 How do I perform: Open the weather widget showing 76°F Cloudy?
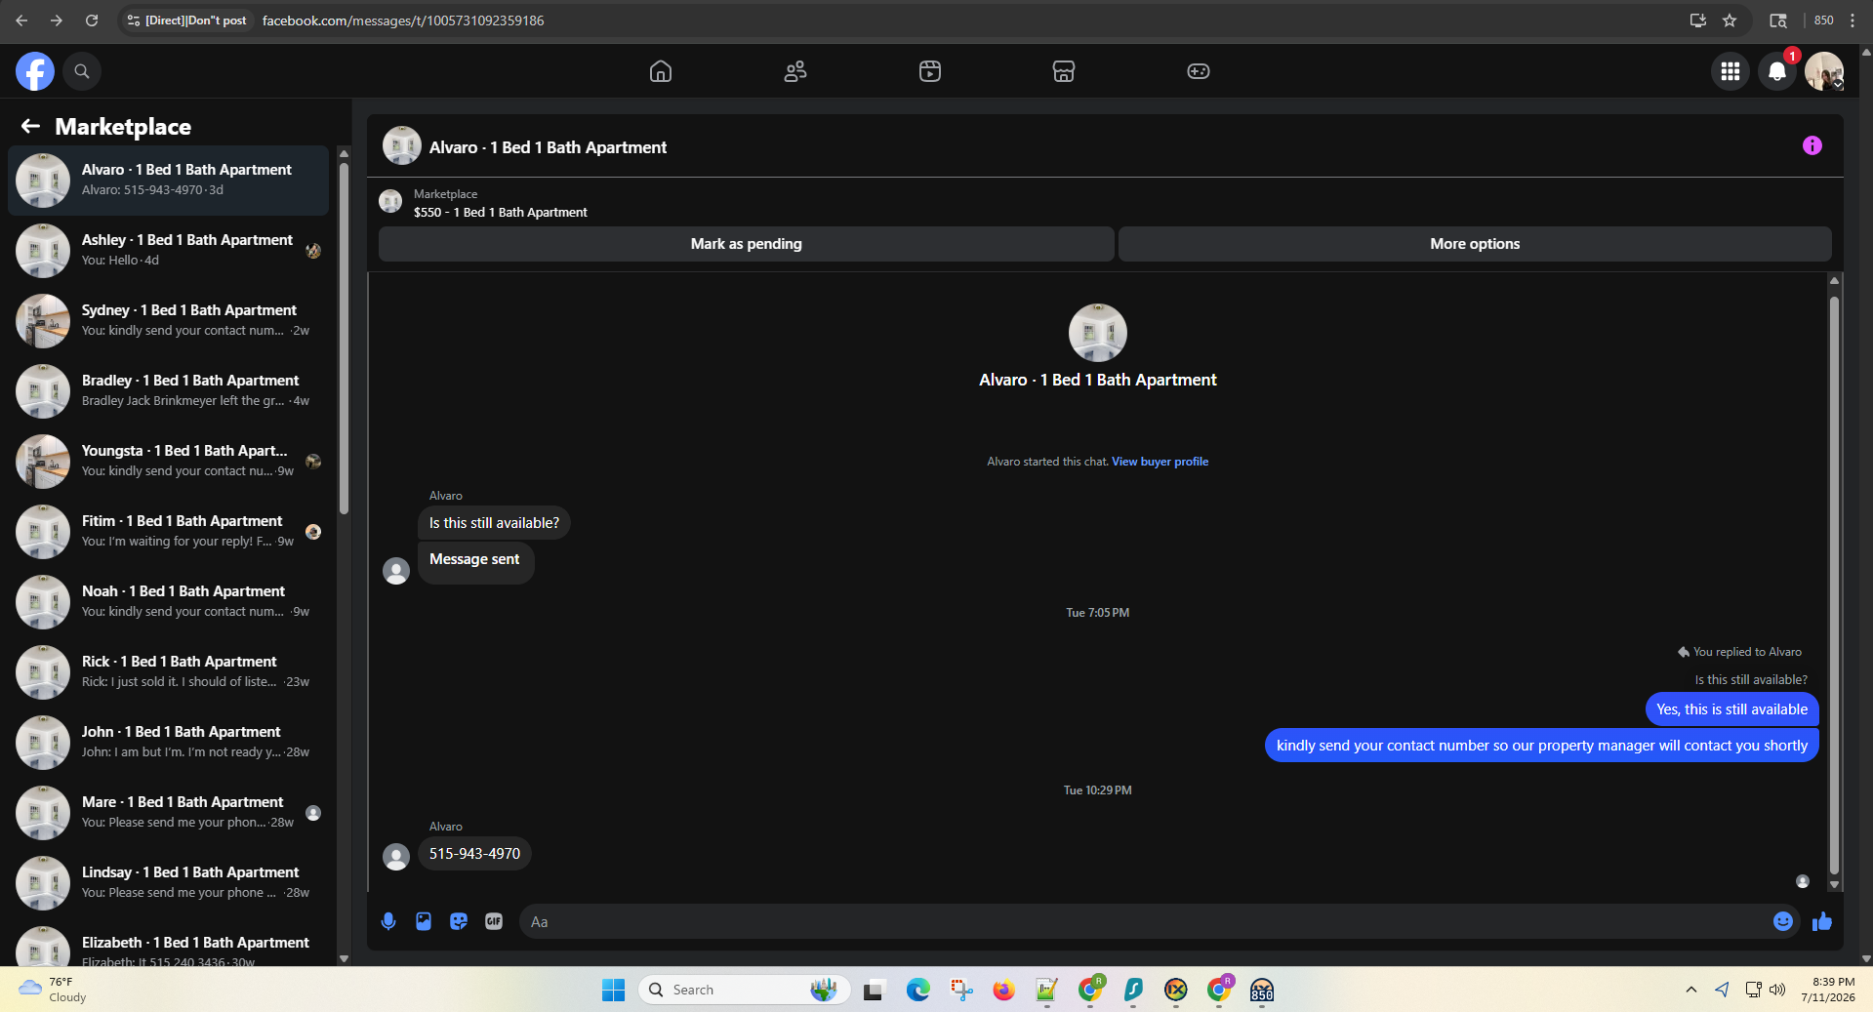coord(53,990)
